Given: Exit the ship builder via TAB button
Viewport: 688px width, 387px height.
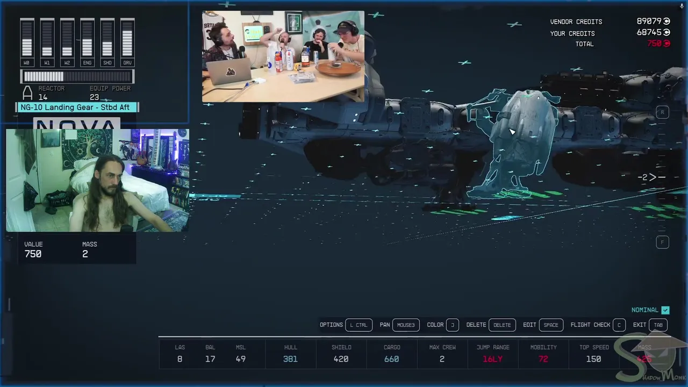Looking at the screenshot, I should point(658,325).
